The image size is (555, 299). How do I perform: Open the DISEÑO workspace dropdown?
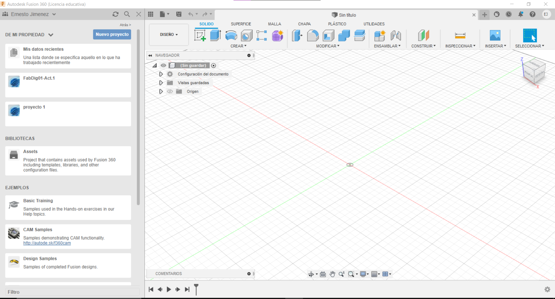[x=169, y=34]
